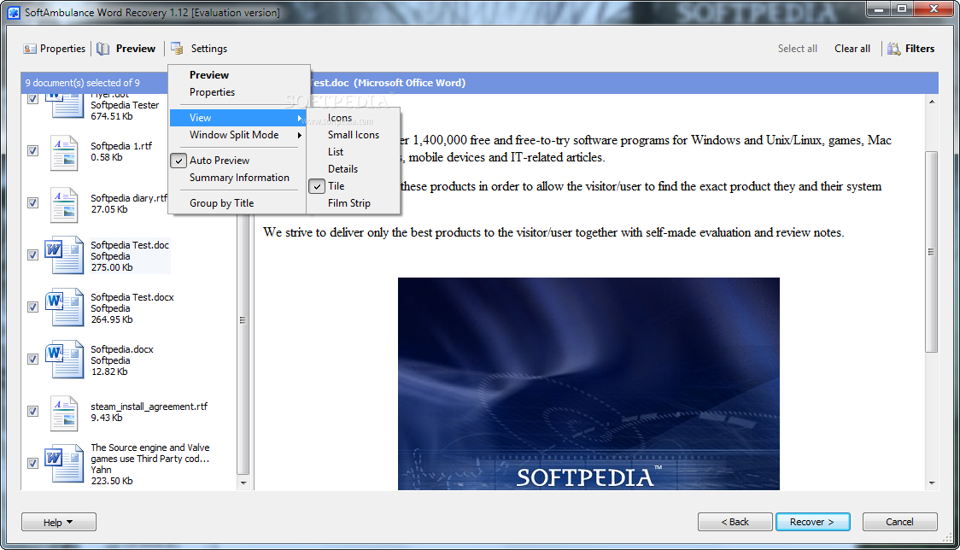
Task: Click the steam_install_agreement.rtf file icon
Action: point(64,412)
